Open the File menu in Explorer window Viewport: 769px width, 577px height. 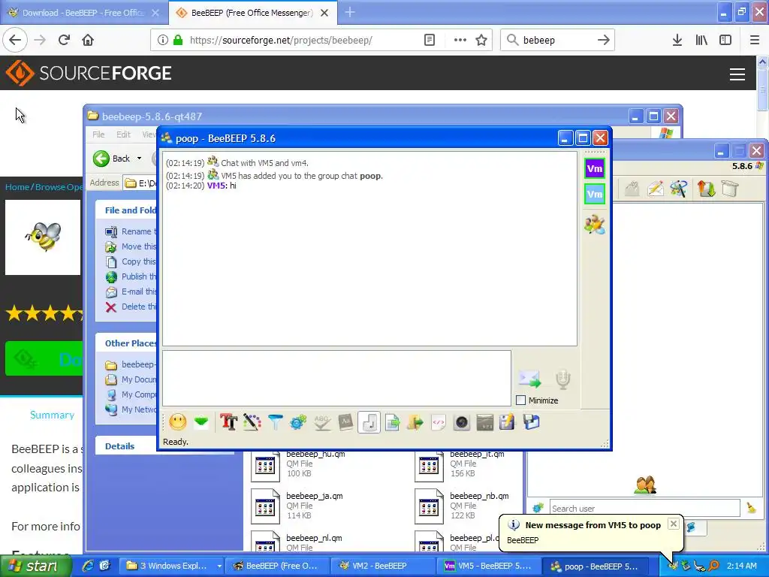point(98,134)
